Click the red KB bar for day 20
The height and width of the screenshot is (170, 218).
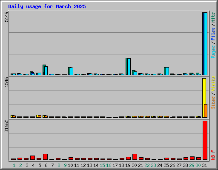tap(135, 157)
